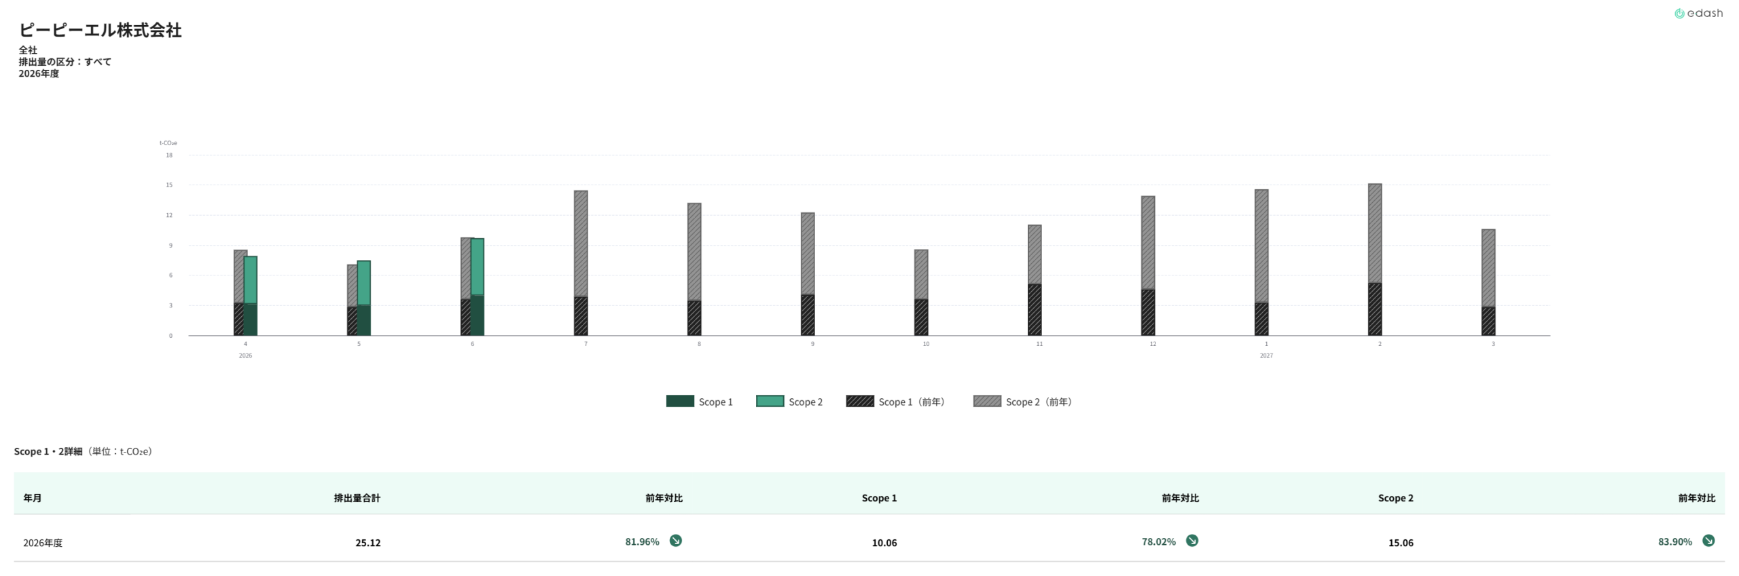
Task: Click the down-arrow icon beside 78.02%
Action: [x=1191, y=541]
